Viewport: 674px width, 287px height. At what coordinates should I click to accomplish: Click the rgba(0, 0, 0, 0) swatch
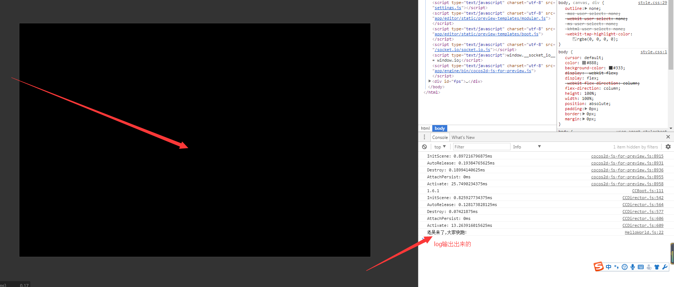(575, 39)
